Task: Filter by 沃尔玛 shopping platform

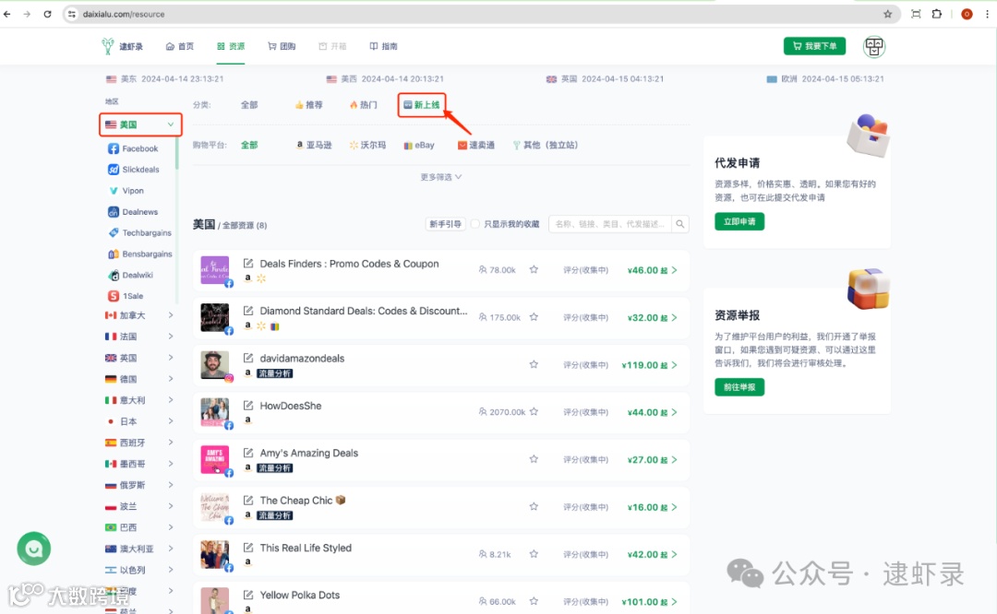Action: pos(367,146)
